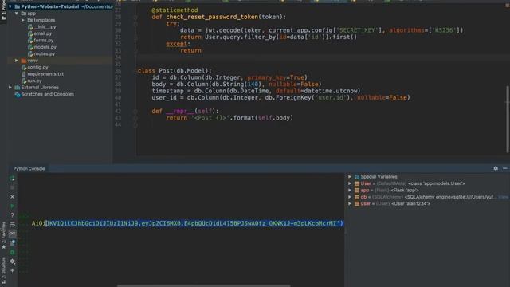Click the console horizontal scrollbar
Image resolution: width=510 pixels, height=287 pixels.
click(204, 285)
